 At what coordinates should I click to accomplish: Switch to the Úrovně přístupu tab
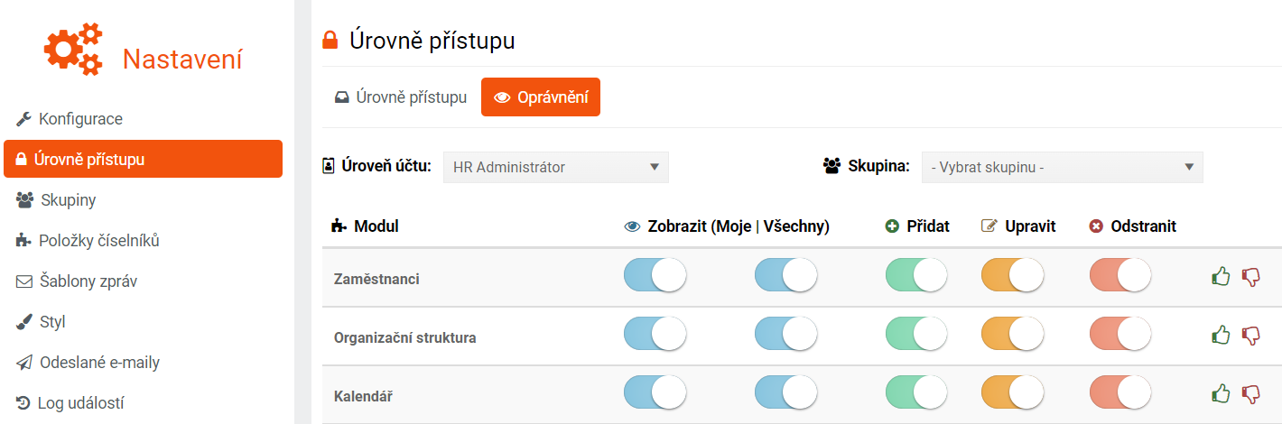(x=401, y=97)
